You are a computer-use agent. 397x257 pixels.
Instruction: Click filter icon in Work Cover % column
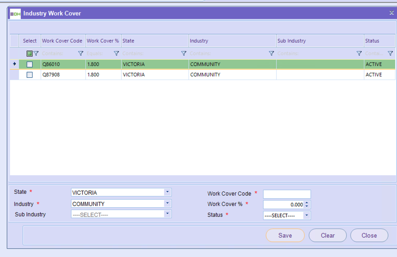(116, 53)
